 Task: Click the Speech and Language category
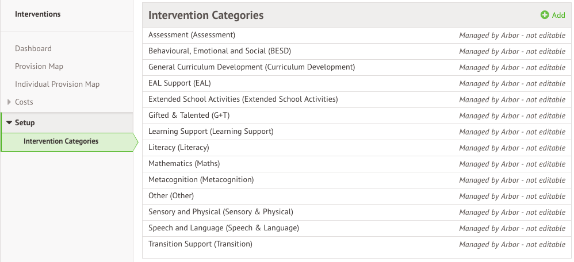point(223,228)
